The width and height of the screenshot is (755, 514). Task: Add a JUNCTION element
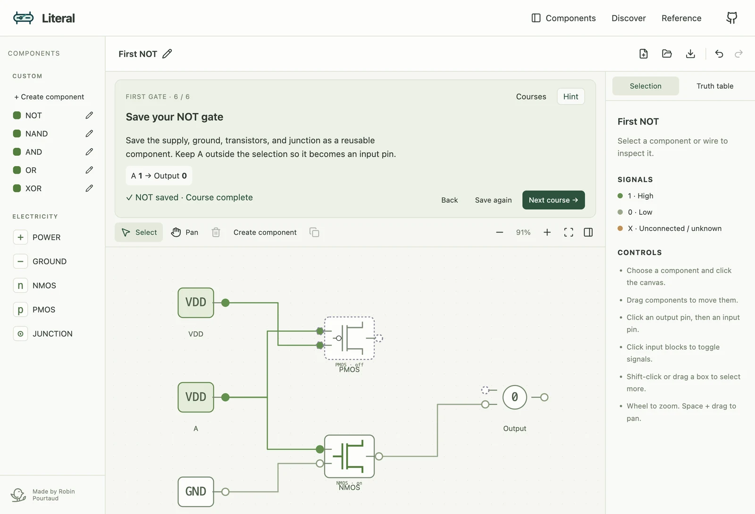tap(43, 334)
